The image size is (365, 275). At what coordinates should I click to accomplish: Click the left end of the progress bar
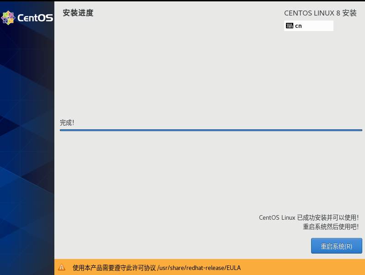pyautogui.click(x=62, y=130)
